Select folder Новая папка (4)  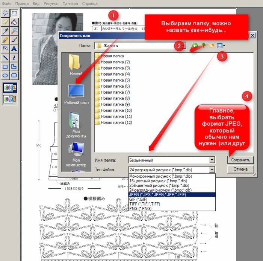point(113,74)
